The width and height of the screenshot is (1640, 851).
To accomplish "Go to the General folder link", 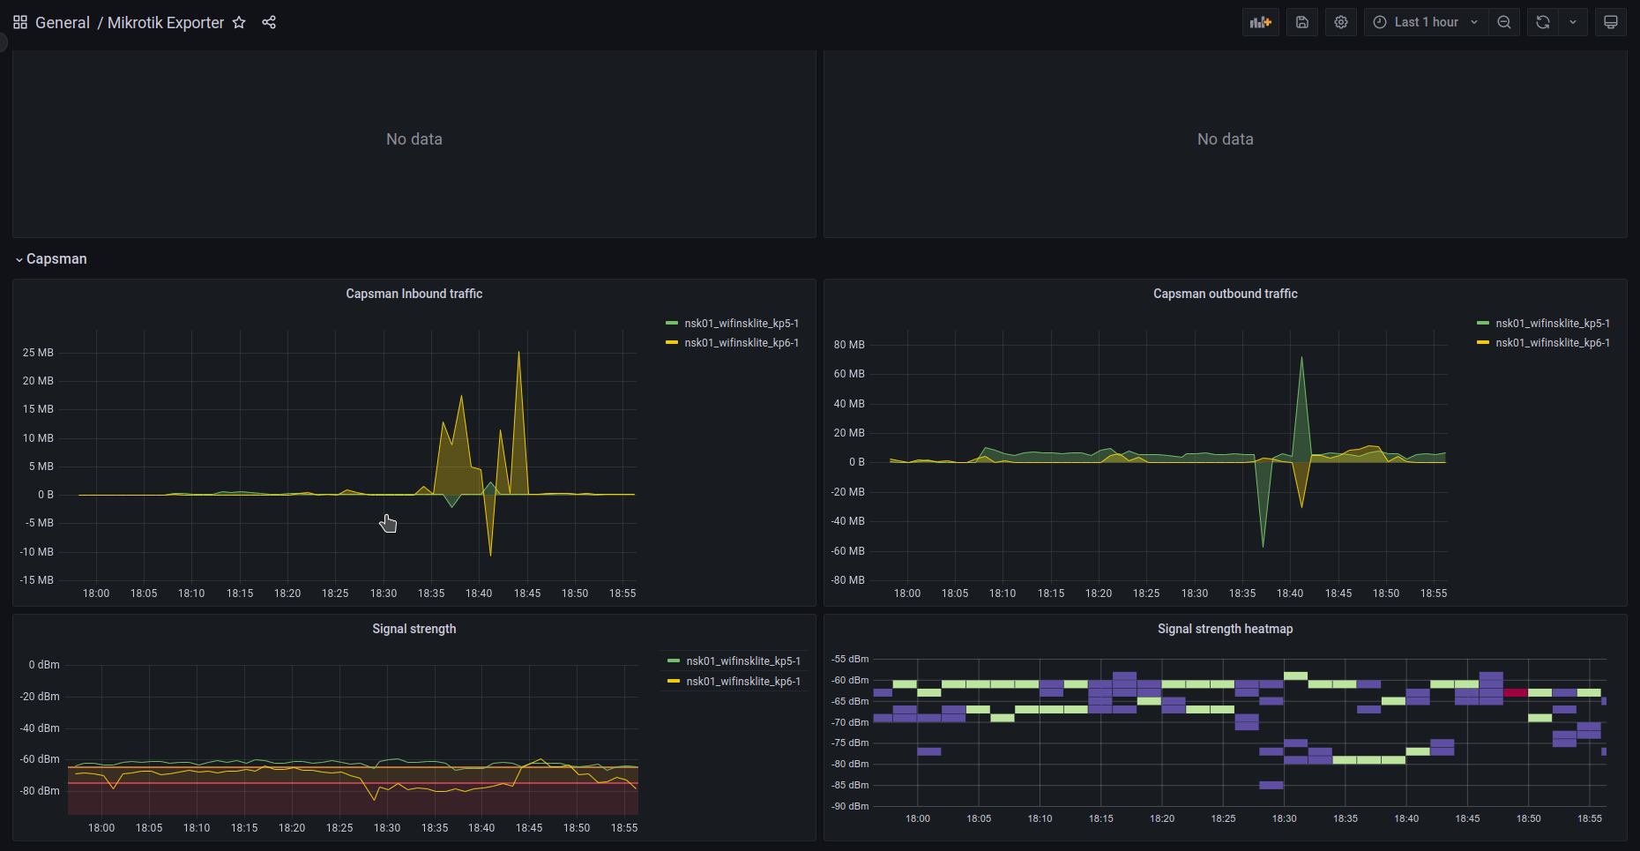I will point(63,22).
